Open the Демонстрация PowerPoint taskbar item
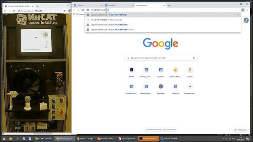This screenshot has height=142, width=253. (127, 138)
